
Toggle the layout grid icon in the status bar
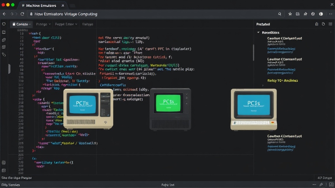[x=331, y=185]
